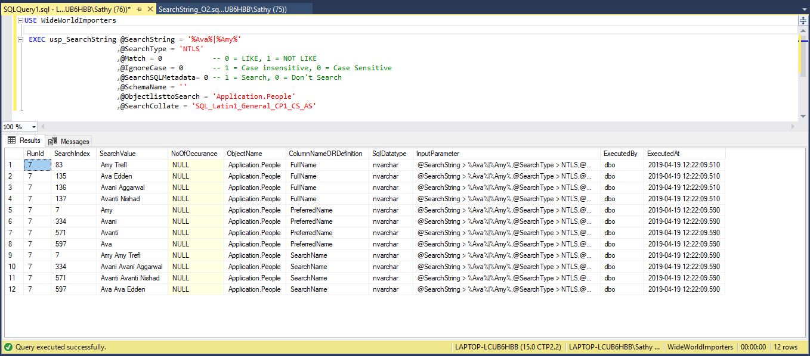Screen dimensions: 810x356
Task: Click the 'Avanti Avanti Nishad' cell
Action: coord(132,278)
